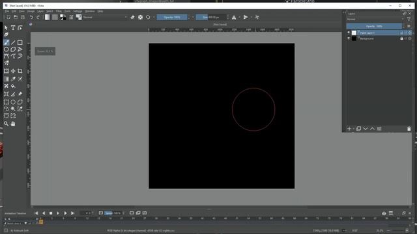The height and width of the screenshot is (234, 417).
Task: Select the Rectangle shape tool
Action: (20, 42)
